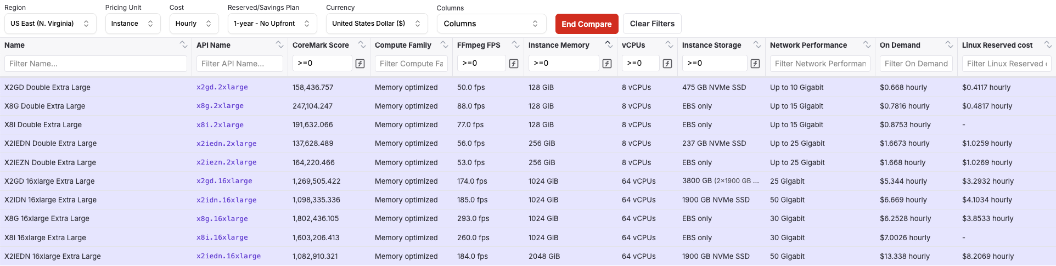The width and height of the screenshot is (1056, 266).
Task: Focus the Filter Name input field
Action: [96, 64]
